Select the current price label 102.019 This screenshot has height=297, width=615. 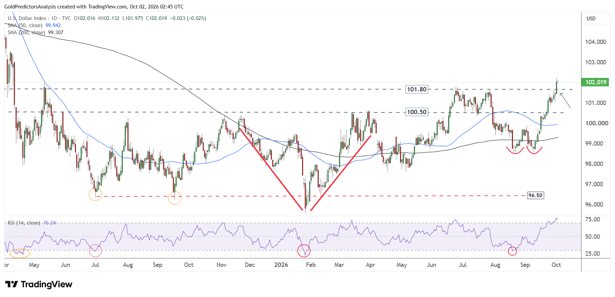[596, 82]
